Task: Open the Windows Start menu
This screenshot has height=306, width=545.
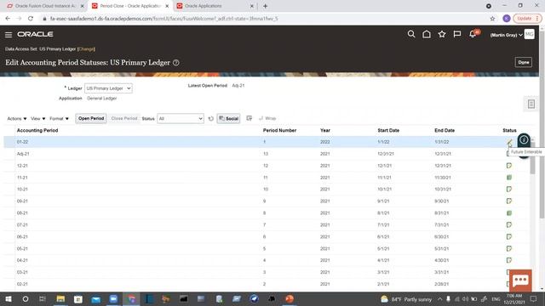Action: [9, 298]
